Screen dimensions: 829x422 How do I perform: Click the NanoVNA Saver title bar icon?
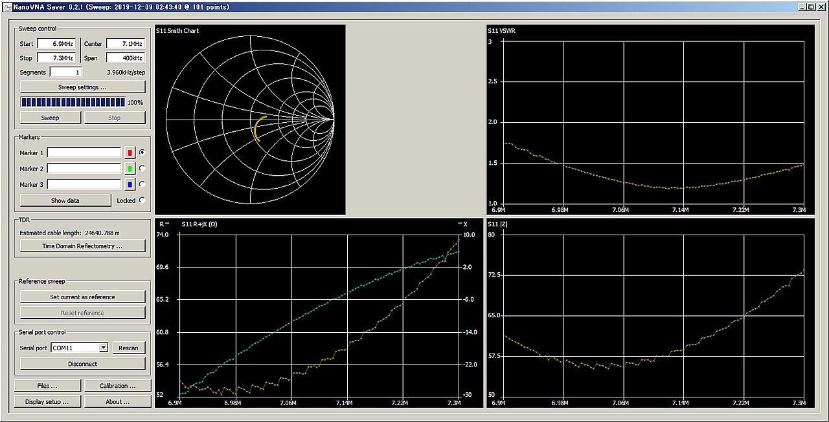[x=8, y=6]
